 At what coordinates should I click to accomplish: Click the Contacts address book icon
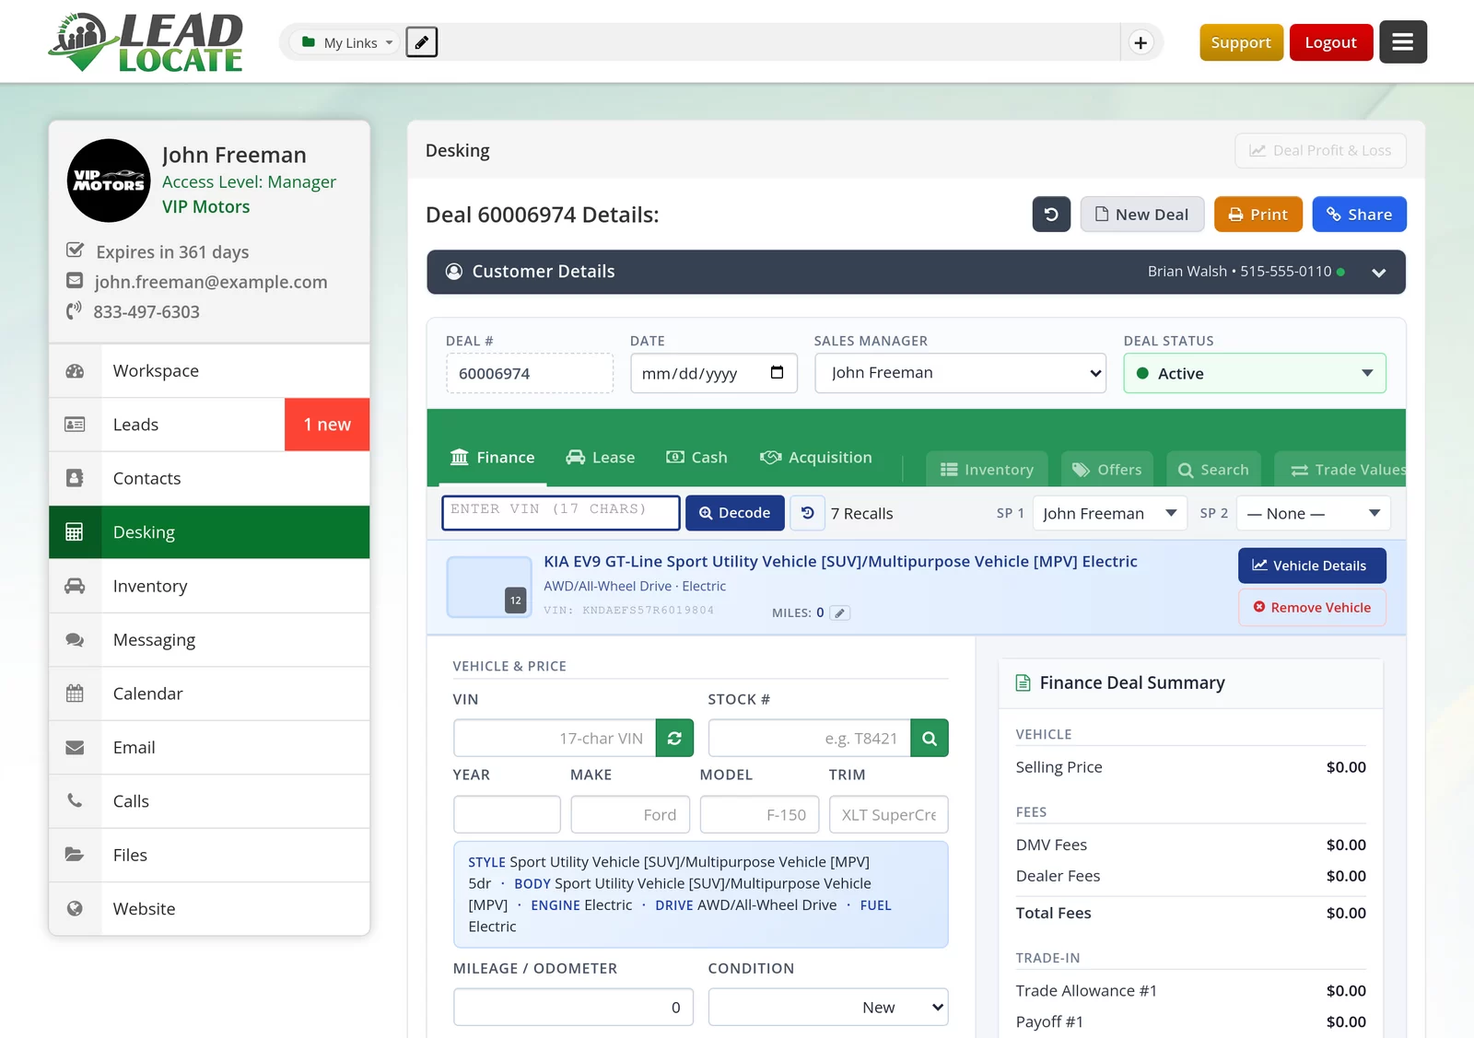(x=75, y=478)
